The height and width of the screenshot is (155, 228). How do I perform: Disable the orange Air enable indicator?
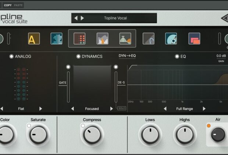(209, 125)
